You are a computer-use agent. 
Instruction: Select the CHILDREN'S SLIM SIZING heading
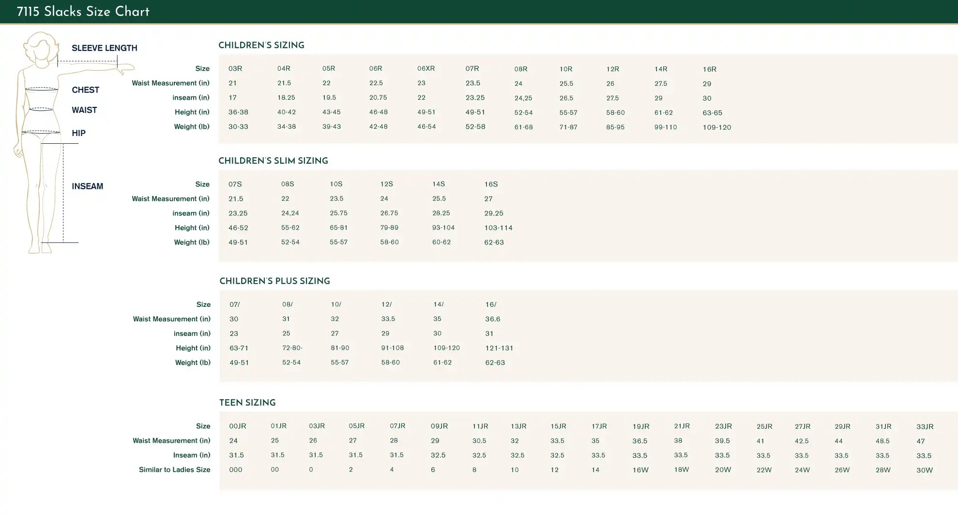click(273, 161)
